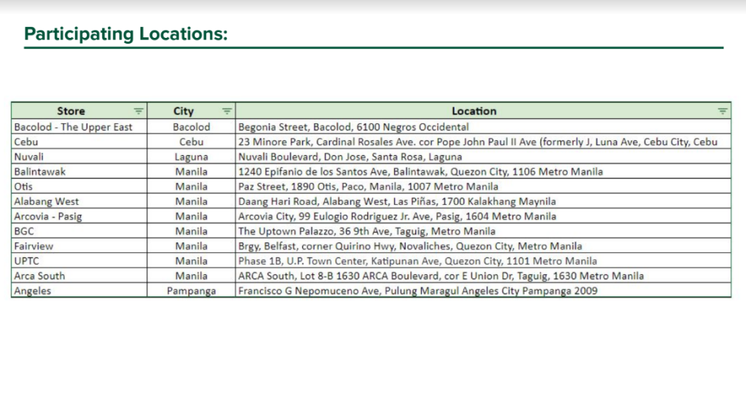Select the 'Nuvali' store cell

click(79, 156)
